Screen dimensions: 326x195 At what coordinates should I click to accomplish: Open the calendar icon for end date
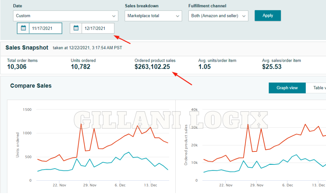point(76,28)
